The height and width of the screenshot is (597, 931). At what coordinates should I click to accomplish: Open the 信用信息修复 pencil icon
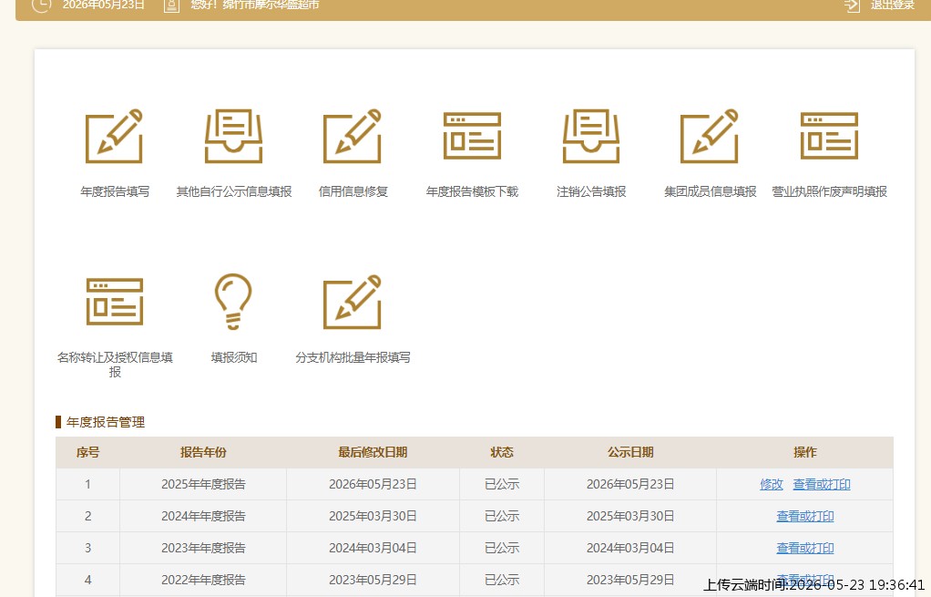pyautogui.click(x=353, y=136)
